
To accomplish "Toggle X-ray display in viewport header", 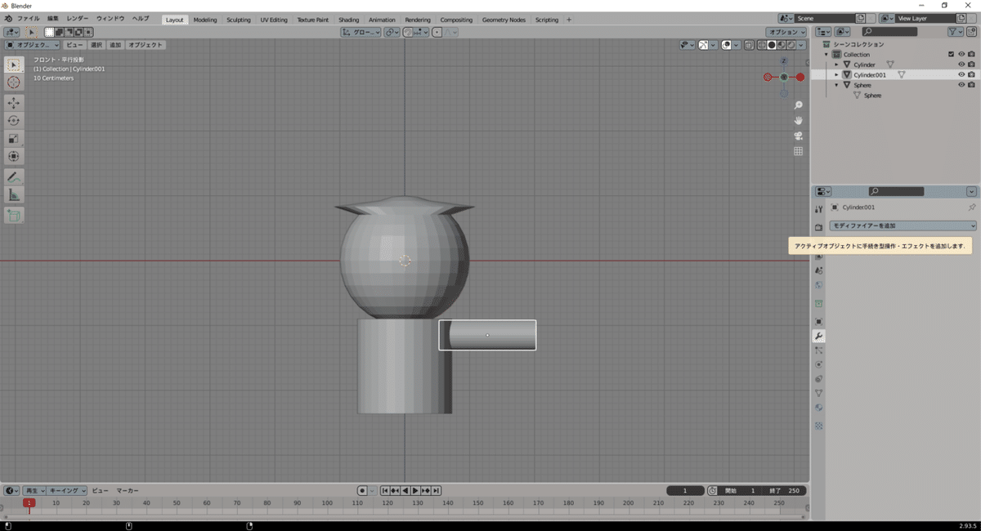I will (x=750, y=45).
